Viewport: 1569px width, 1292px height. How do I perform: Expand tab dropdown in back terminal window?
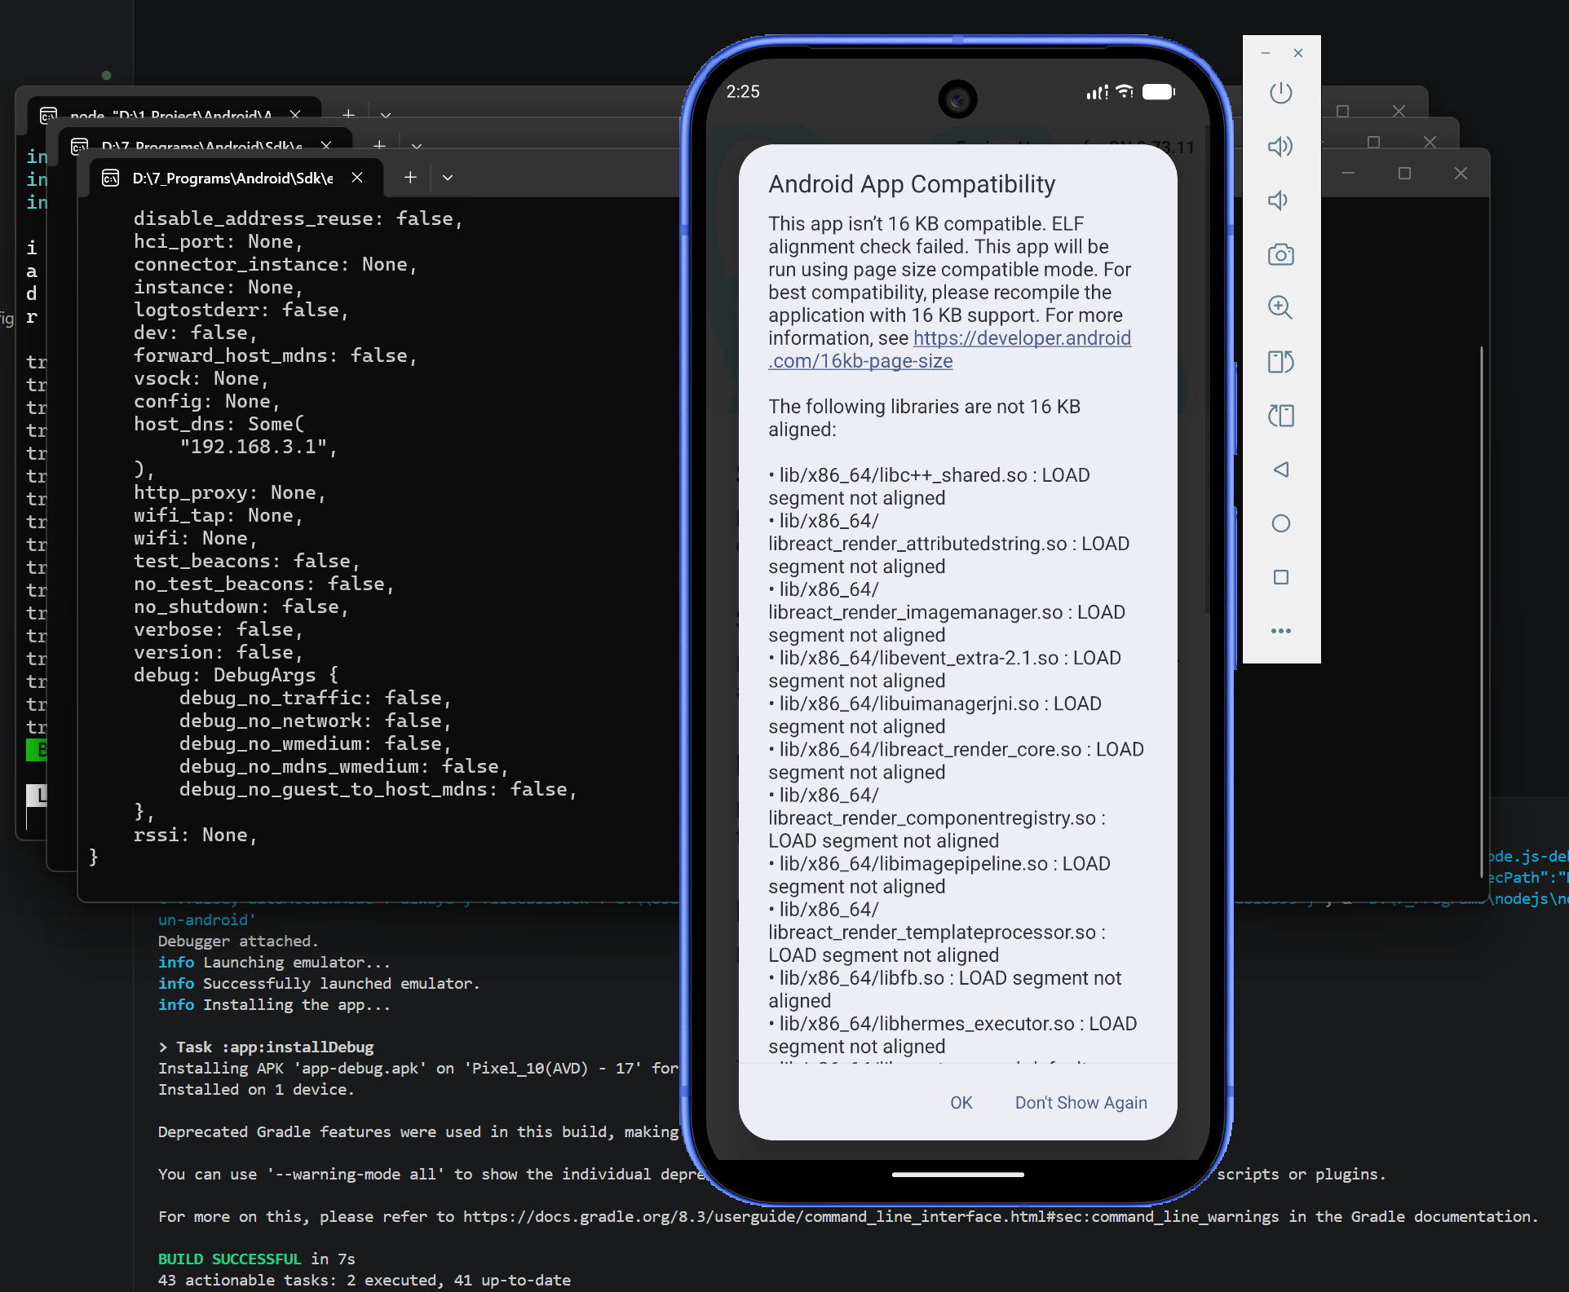pyautogui.click(x=386, y=115)
